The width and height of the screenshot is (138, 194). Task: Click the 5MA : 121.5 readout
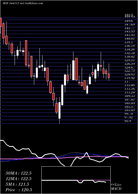point(17,184)
